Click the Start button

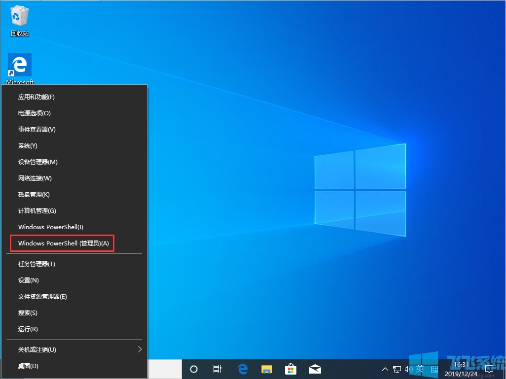coord(10,369)
